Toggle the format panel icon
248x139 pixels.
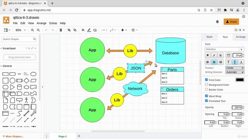pyautogui.click(x=240, y=30)
